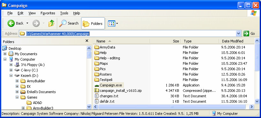Collapse the Kezerk (D:) drive node
Viewport: 261px width, 118px height.
11,76
